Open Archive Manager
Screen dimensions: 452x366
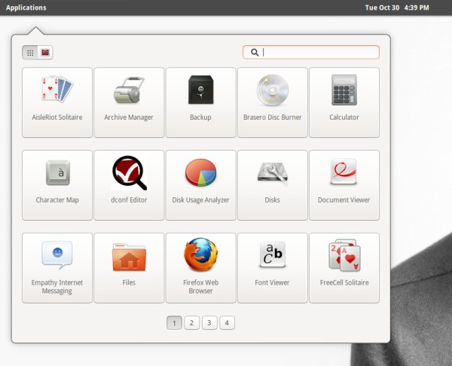pos(129,102)
